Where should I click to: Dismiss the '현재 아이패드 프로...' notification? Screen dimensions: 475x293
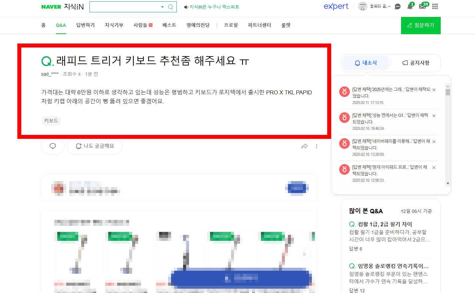pyautogui.click(x=434, y=168)
